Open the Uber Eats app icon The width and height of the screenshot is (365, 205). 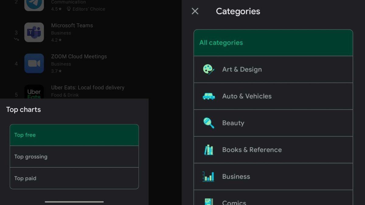click(x=34, y=93)
